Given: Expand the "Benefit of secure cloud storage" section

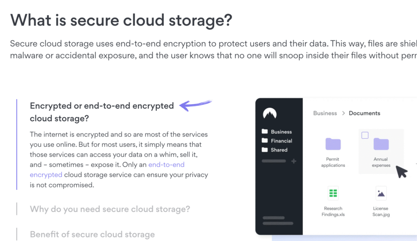Looking at the screenshot, I should coord(92,234).
